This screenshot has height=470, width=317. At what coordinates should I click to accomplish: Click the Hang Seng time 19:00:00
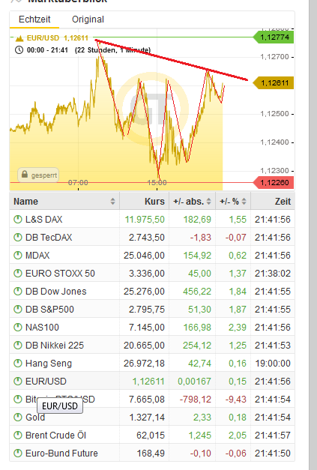[x=273, y=364]
